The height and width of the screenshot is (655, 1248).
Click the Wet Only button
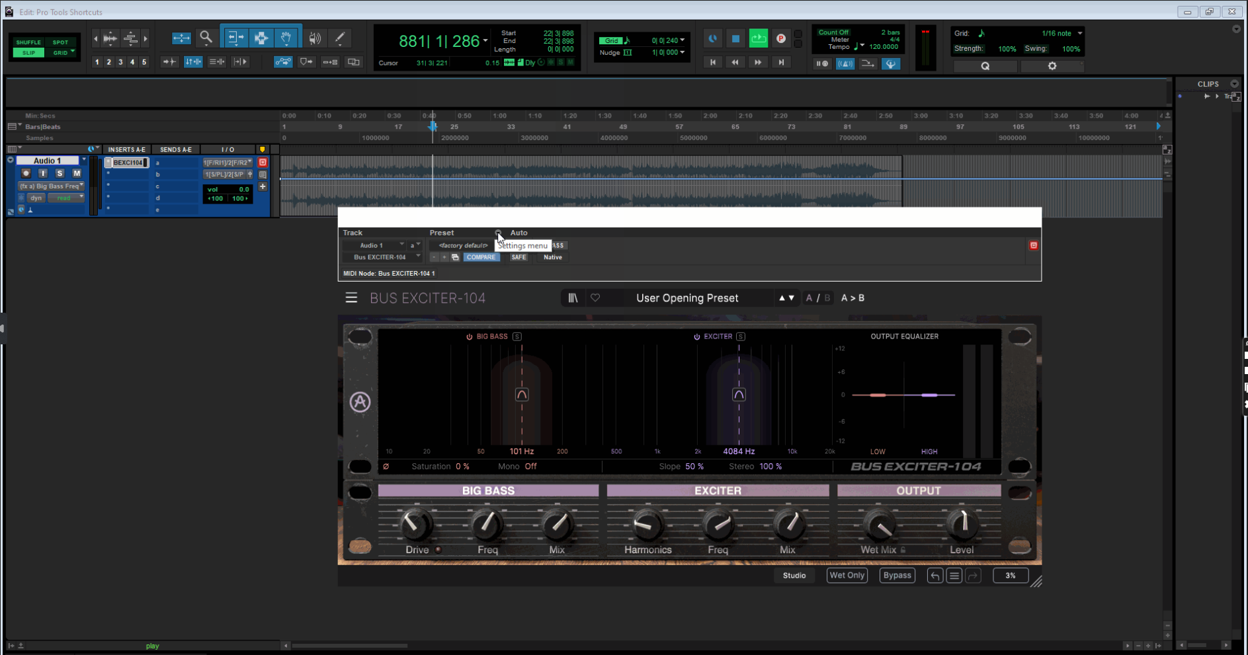pos(847,576)
